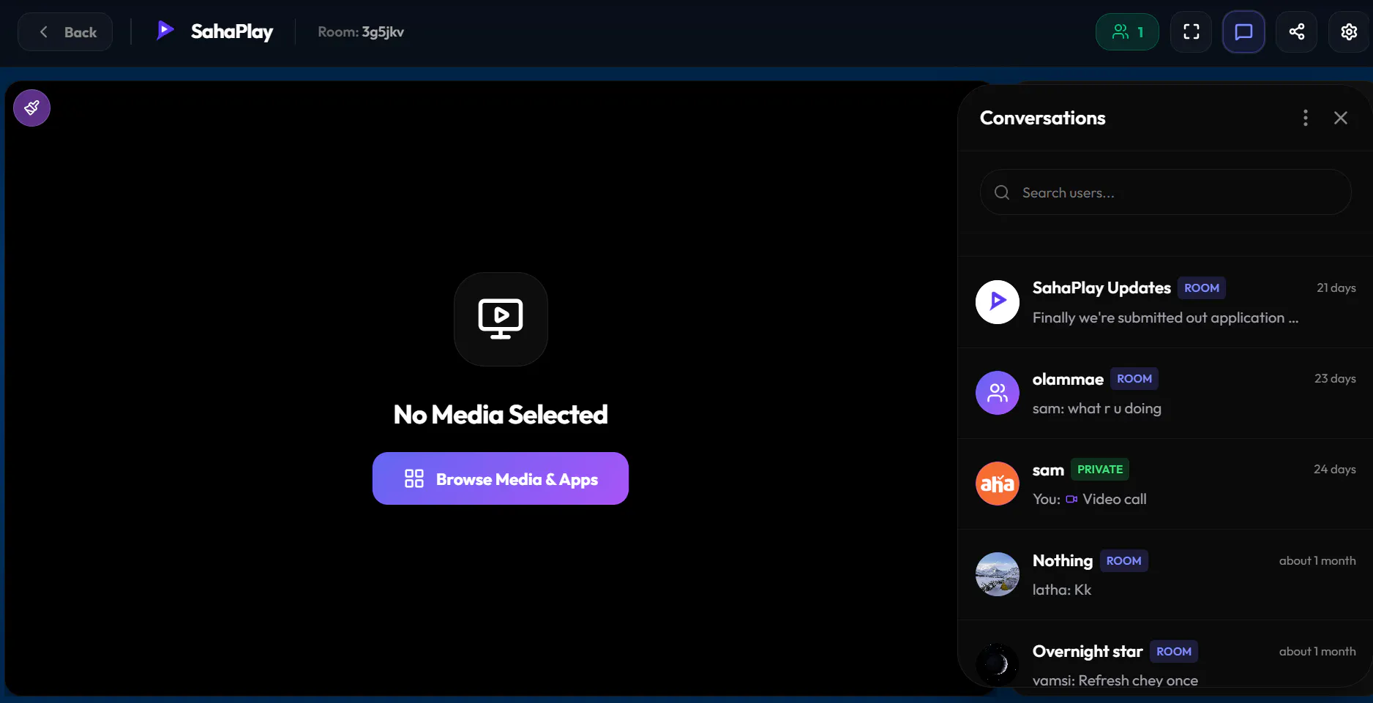This screenshot has height=703, width=1373.
Task: Click the Nothing room mountain avatar
Action: [998, 574]
